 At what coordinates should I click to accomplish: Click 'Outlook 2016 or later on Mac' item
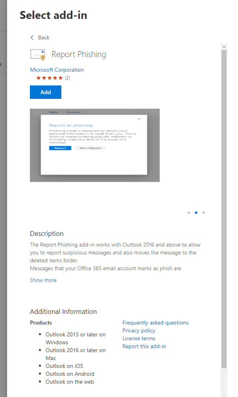pos(76,354)
